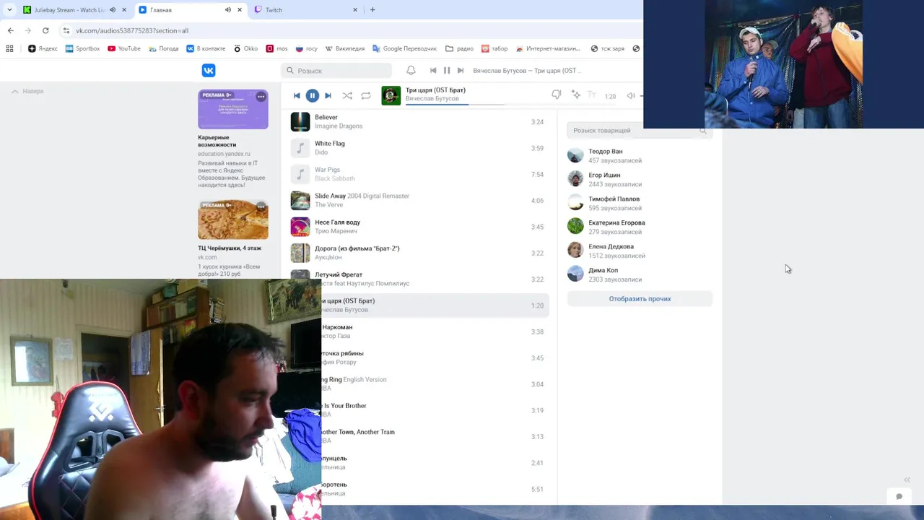924x520 pixels.
Task: Open the site information icon in address bar
Action: [x=66, y=30]
